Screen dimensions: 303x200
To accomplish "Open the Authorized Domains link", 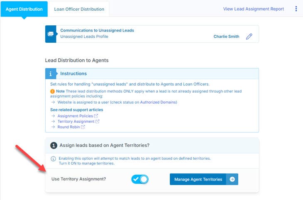I will tap(158, 102).
